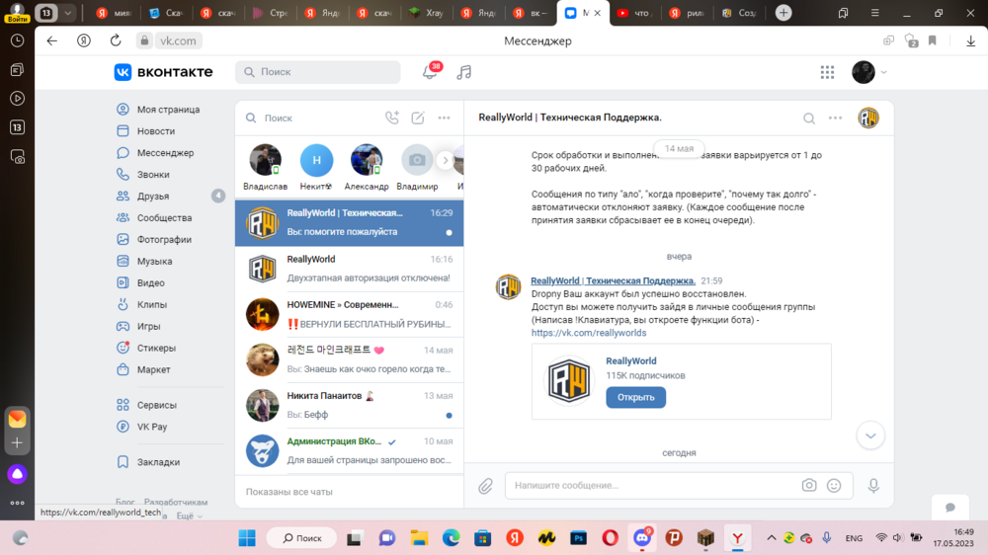Open Discord from the taskbar
The height and width of the screenshot is (555, 988).
642,538
